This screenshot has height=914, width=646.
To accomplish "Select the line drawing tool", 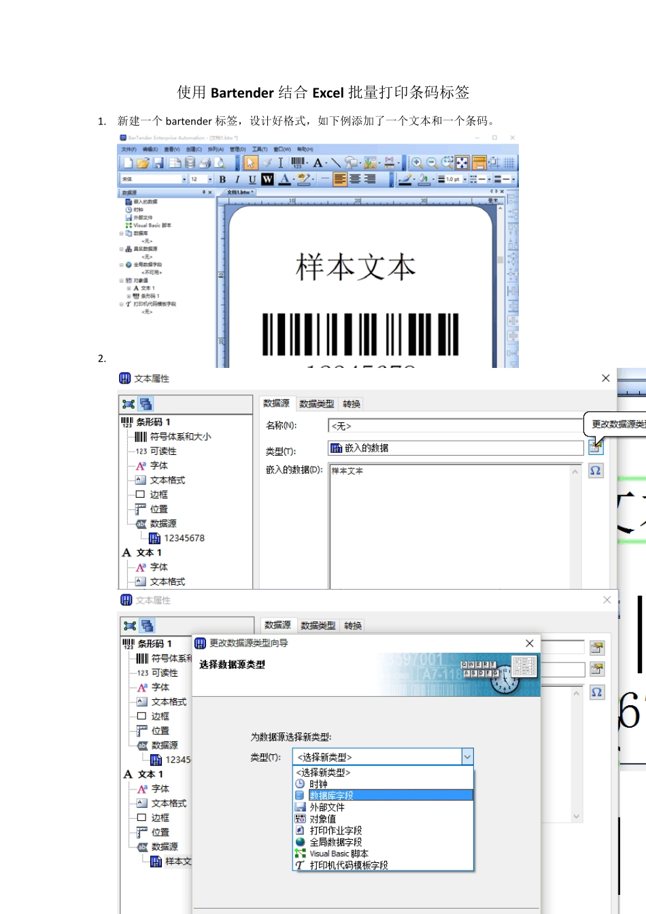I will click(336, 163).
